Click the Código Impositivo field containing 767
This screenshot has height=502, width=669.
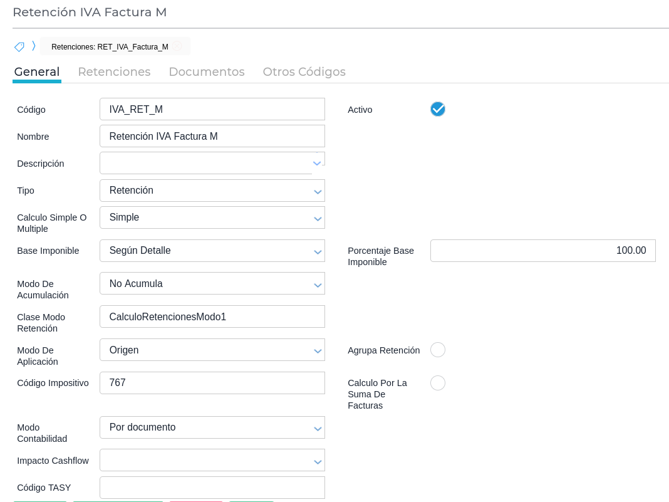pos(212,383)
